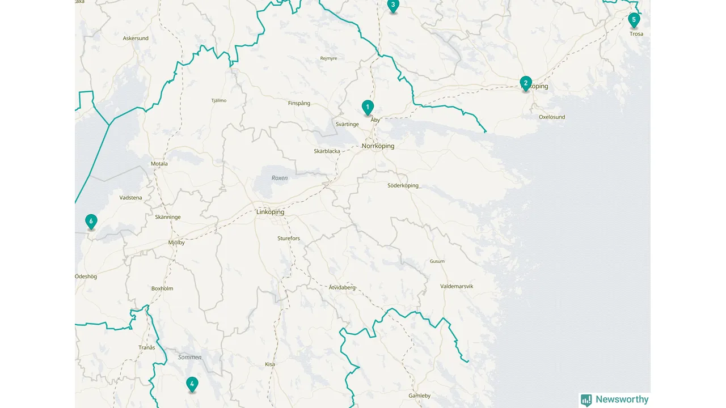Screen dimensions: 726x408
Task: Click the Roxen lake label
Action: tap(280, 178)
